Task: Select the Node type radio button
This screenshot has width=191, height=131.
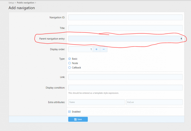Action: (70, 63)
